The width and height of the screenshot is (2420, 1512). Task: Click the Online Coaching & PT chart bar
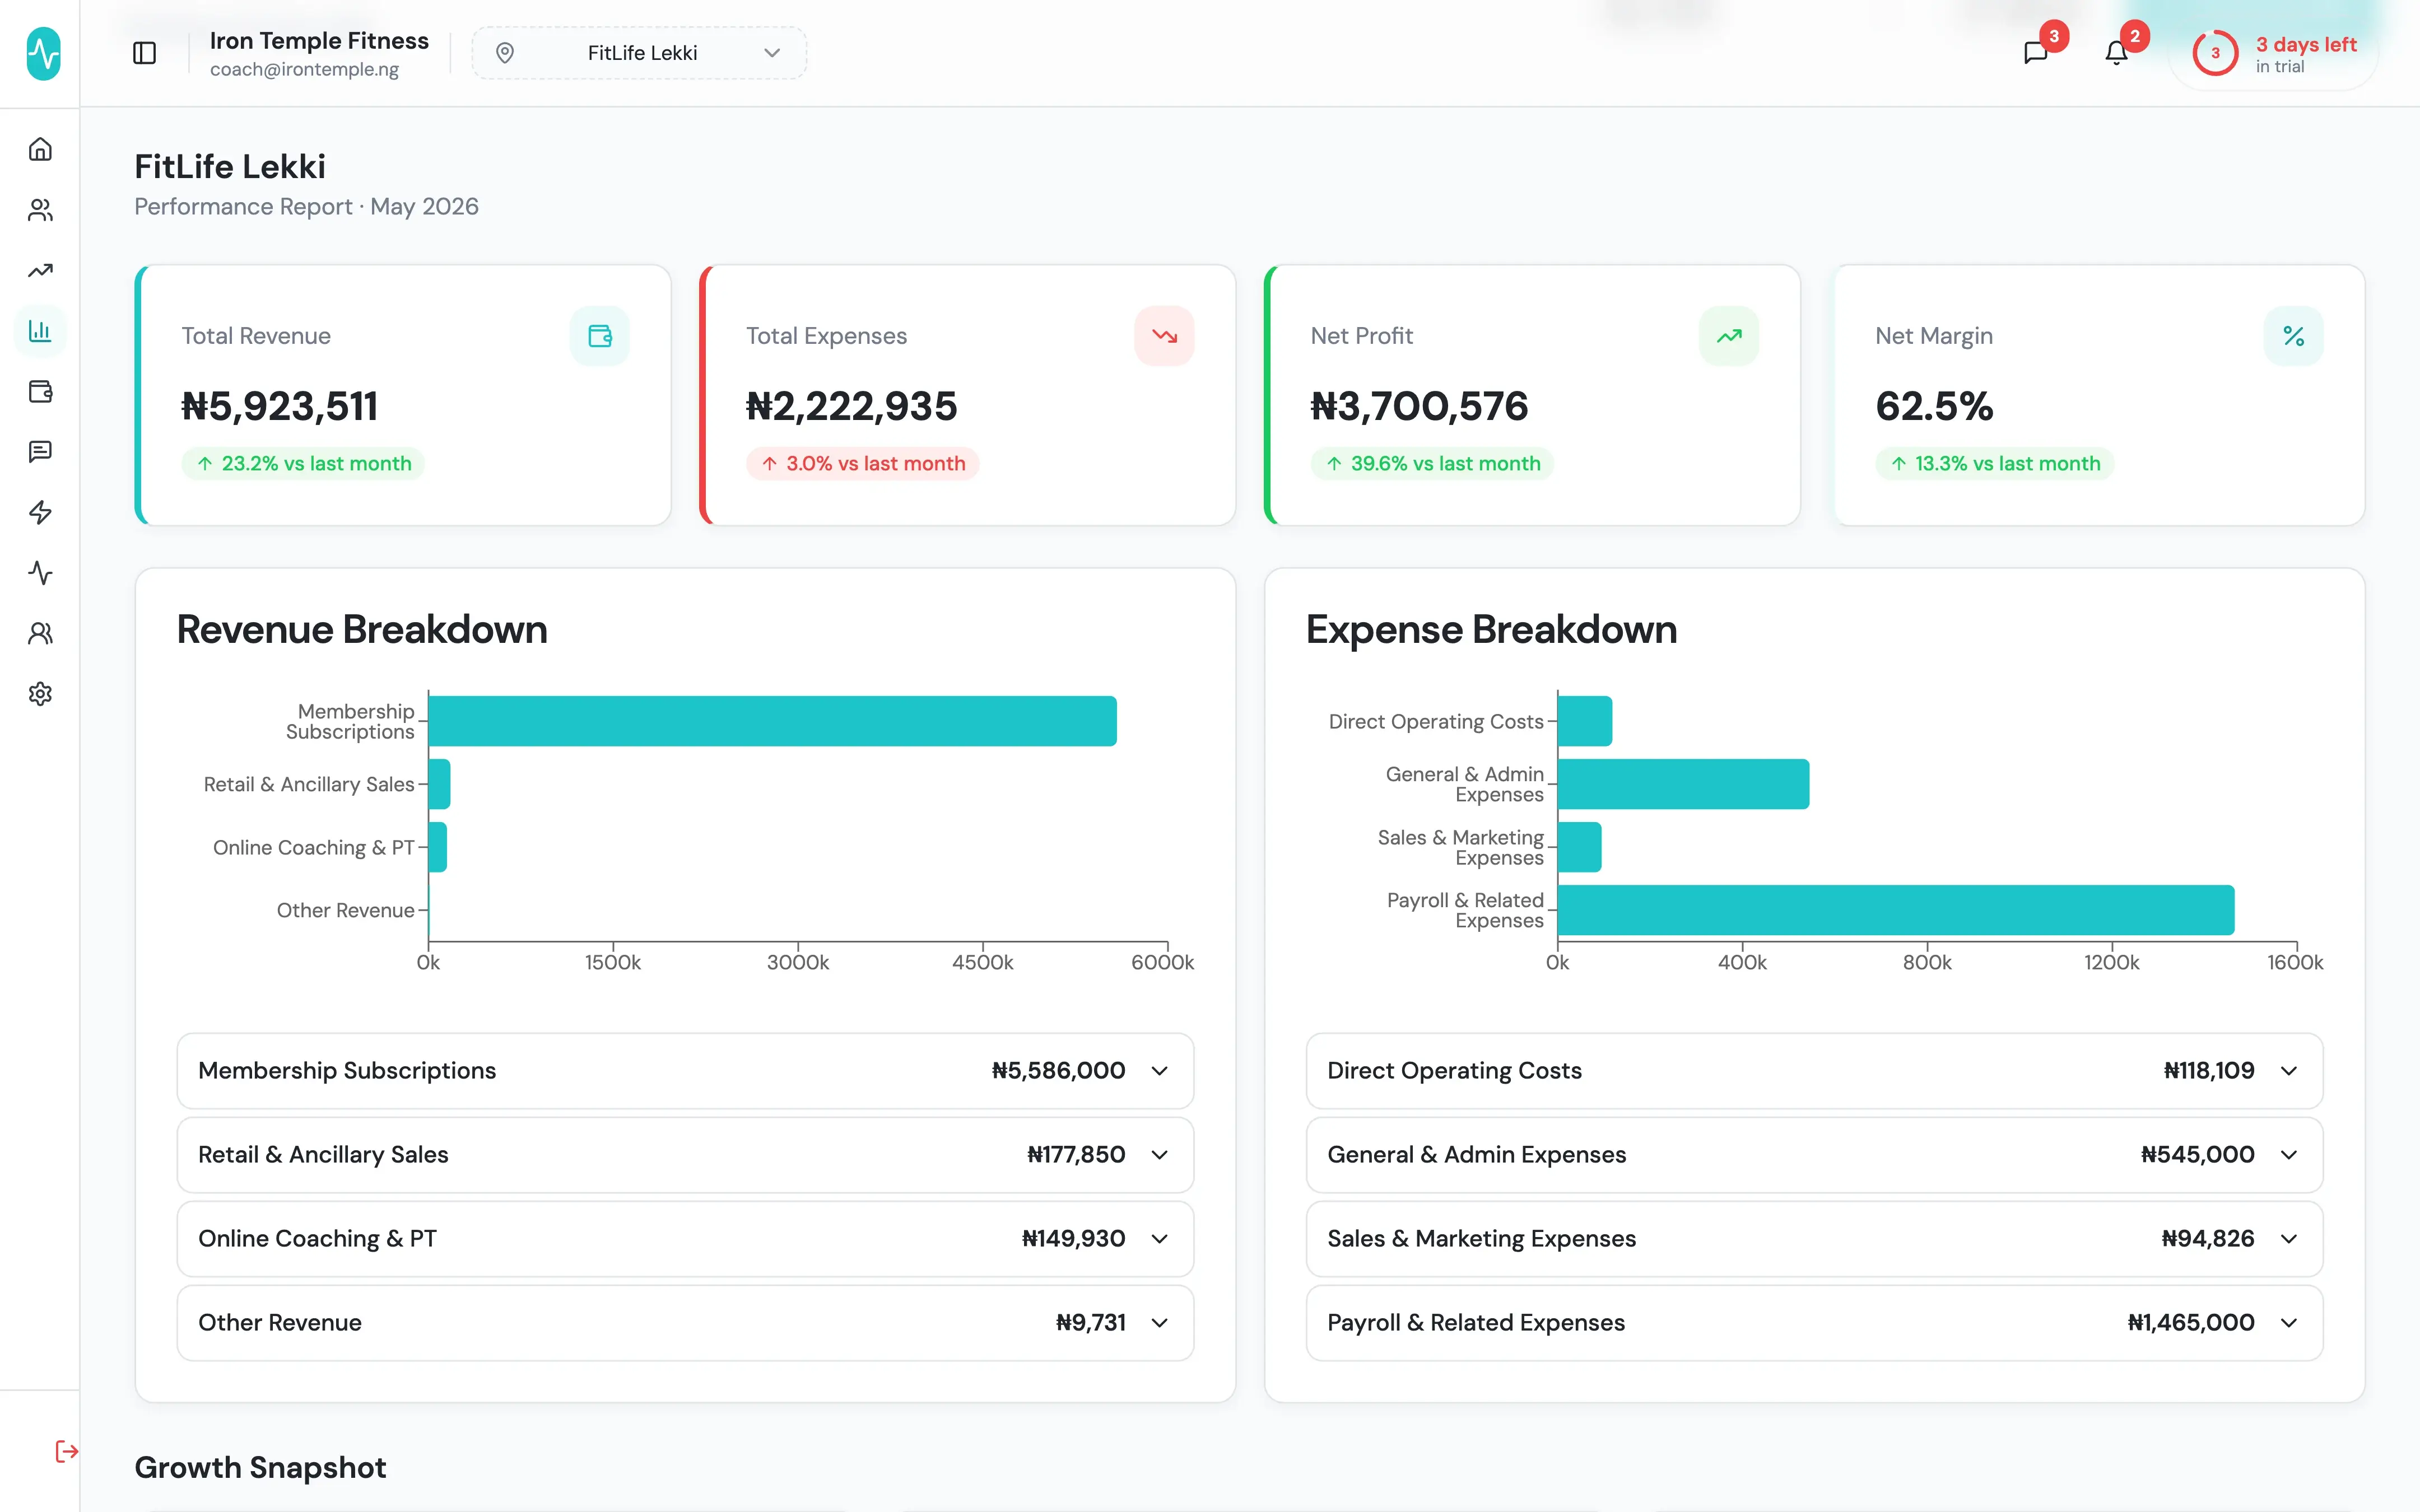[438, 847]
